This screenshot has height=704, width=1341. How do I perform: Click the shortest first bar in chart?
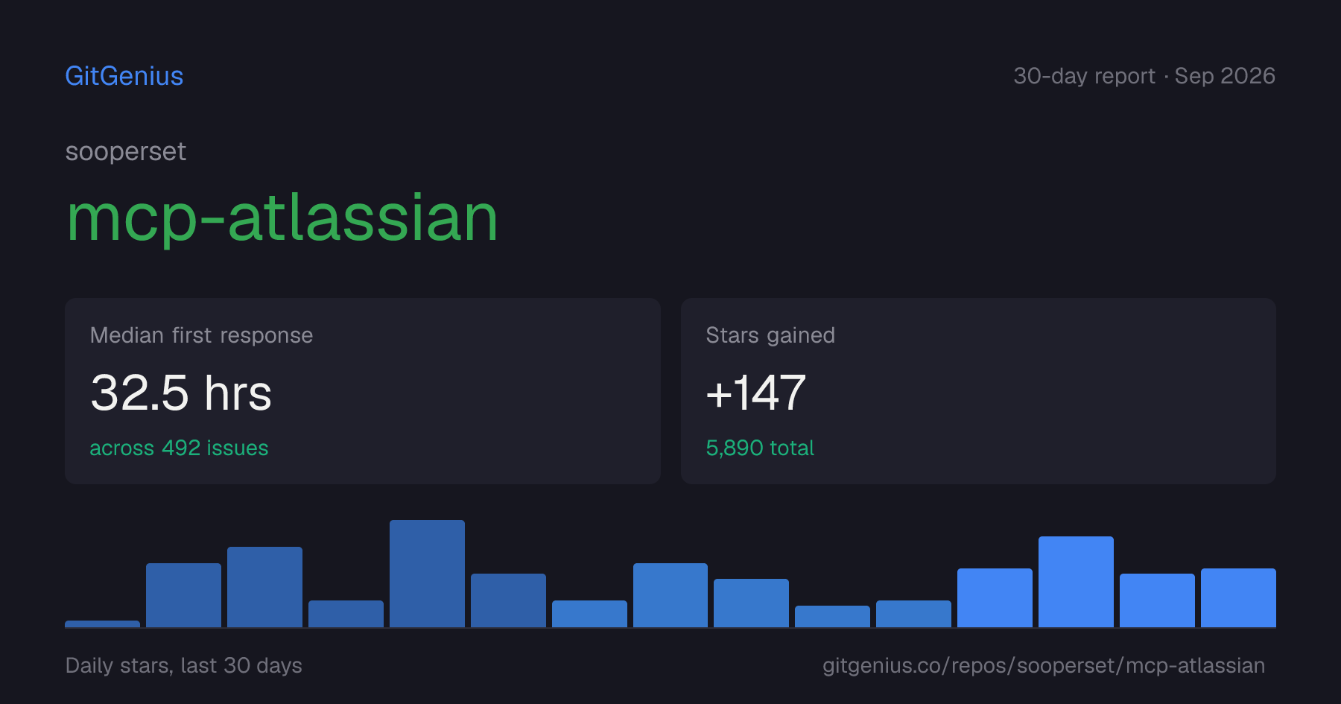click(102, 624)
